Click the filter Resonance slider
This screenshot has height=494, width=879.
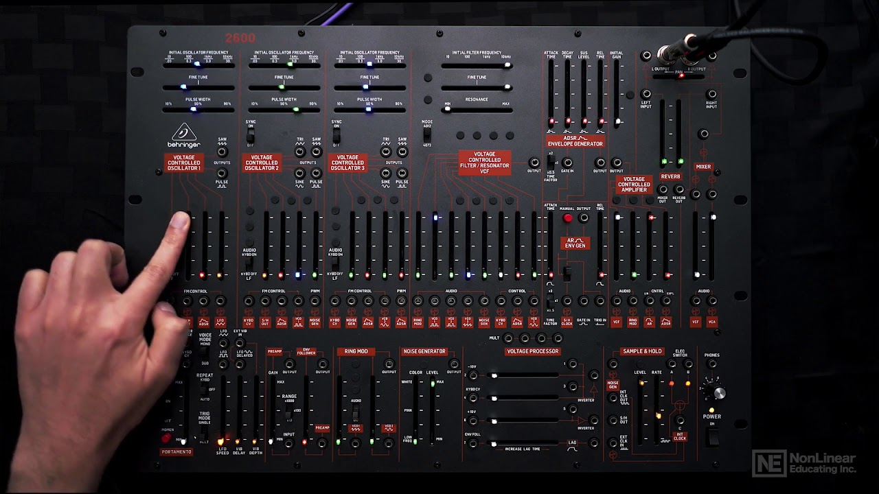pyautogui.click(x=477, y=109)
